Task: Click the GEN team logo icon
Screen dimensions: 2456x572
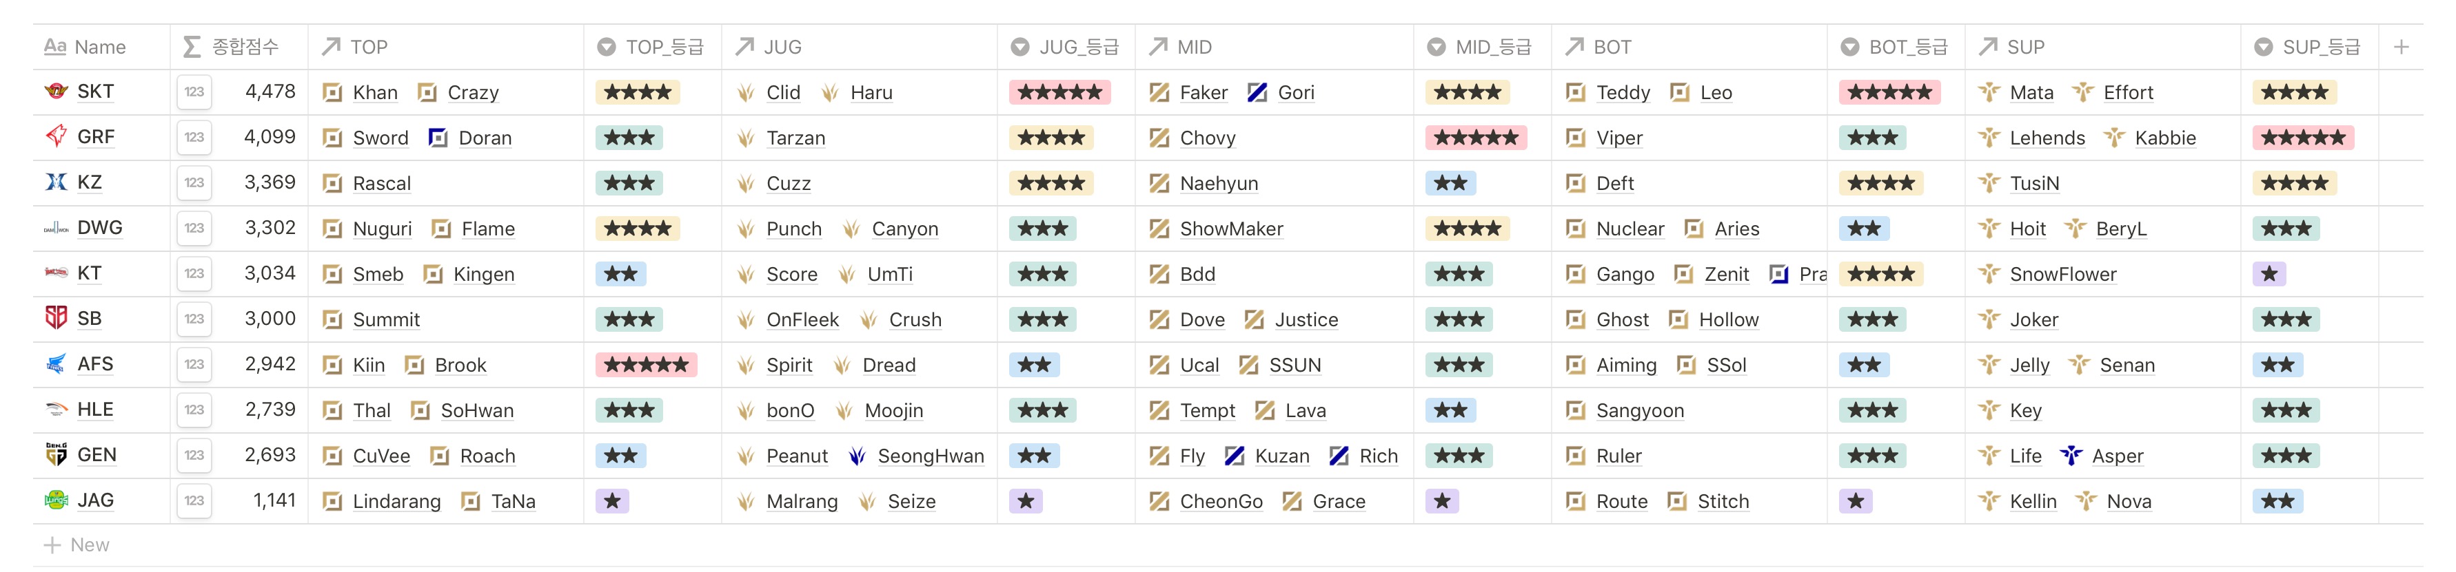Action: click(x=57, y=455)
